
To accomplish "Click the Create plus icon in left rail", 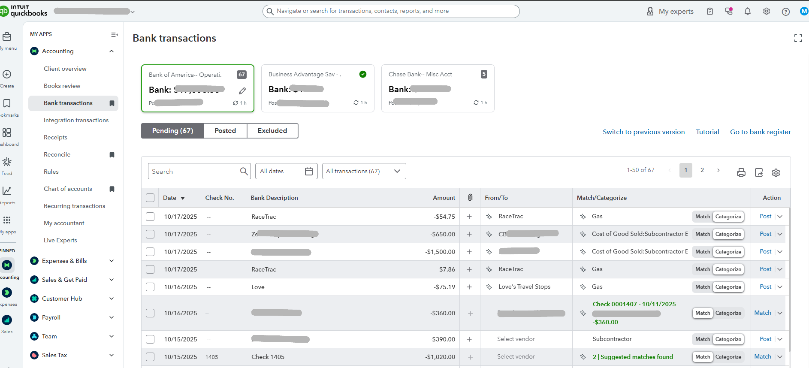I will 7,75.
